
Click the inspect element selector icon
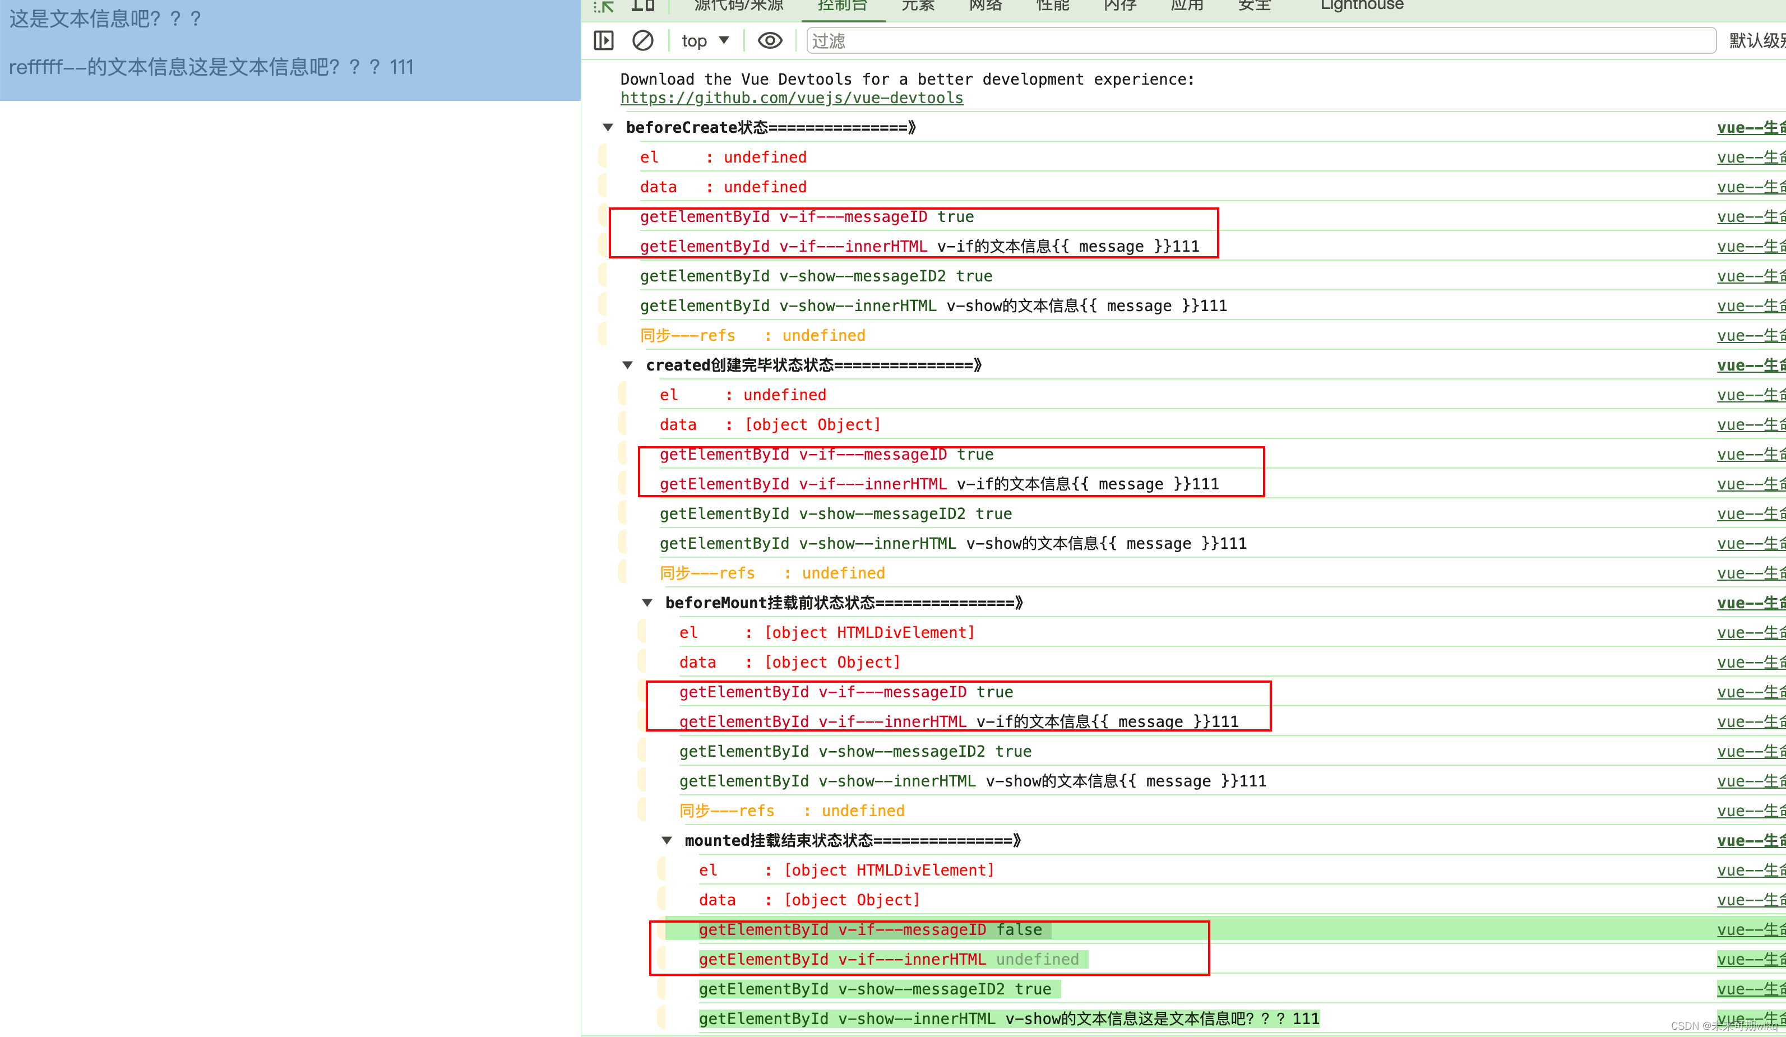point(603,6)
